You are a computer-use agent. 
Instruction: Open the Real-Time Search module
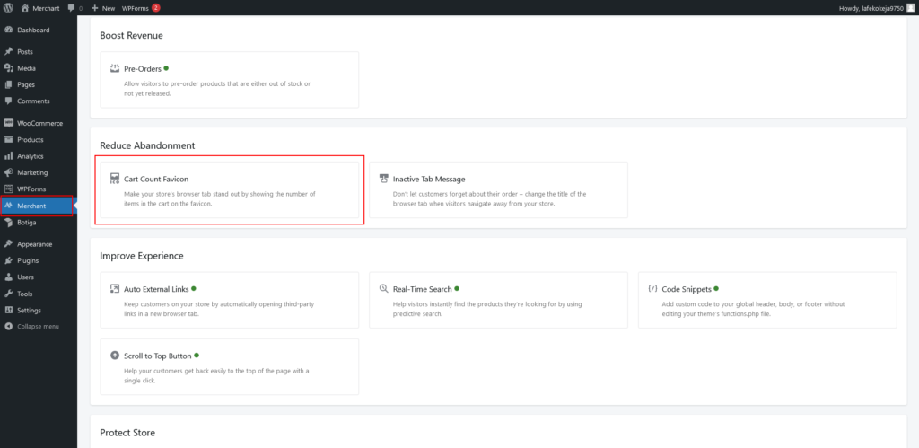point(498,300)
